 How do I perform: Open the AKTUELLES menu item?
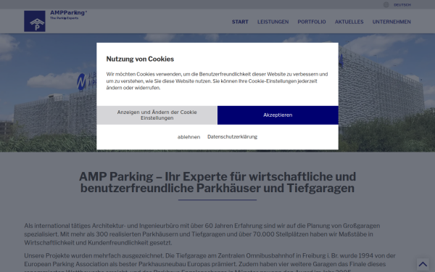point(349,22)
